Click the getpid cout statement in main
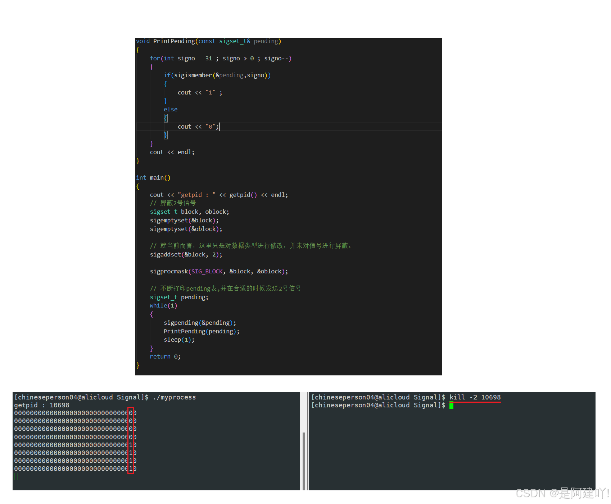 219,195
